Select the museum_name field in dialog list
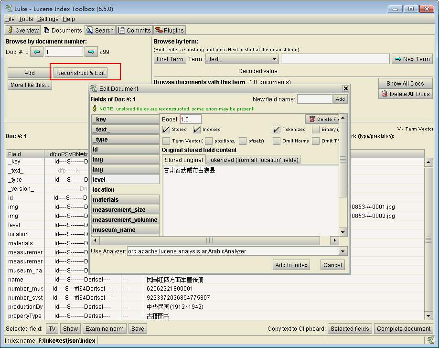Viewport: 439px width, 348px height. (x=125, y=230)
